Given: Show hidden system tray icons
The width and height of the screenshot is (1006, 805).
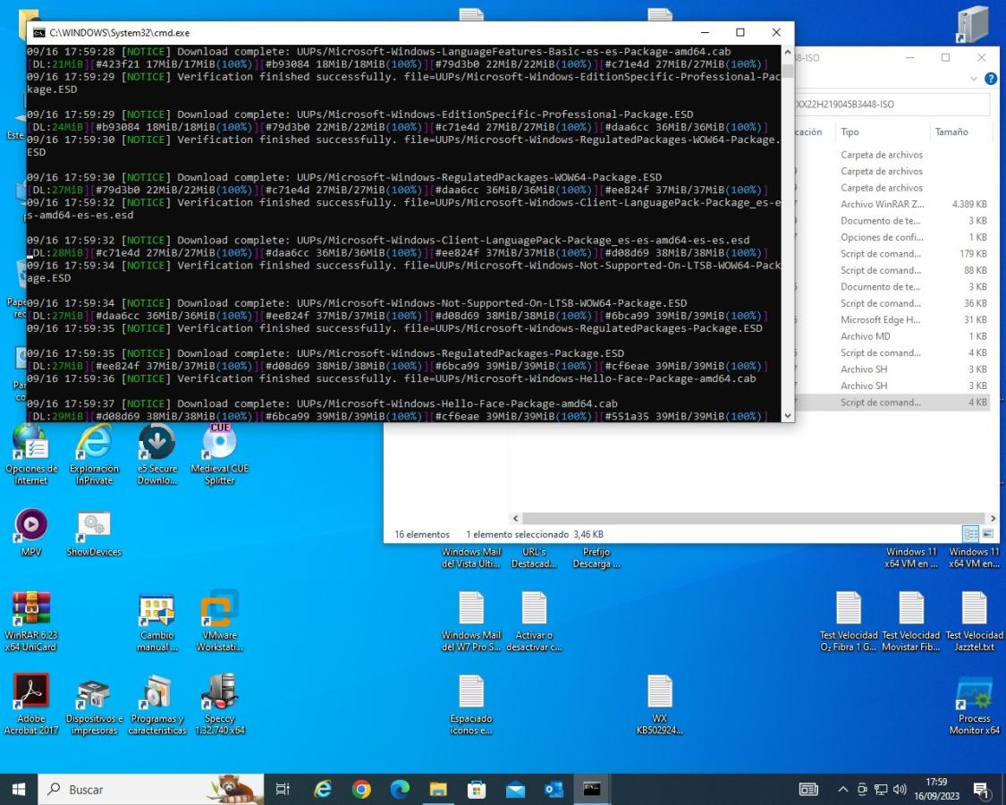Looking at the screenshot, I should click(842, 789).
